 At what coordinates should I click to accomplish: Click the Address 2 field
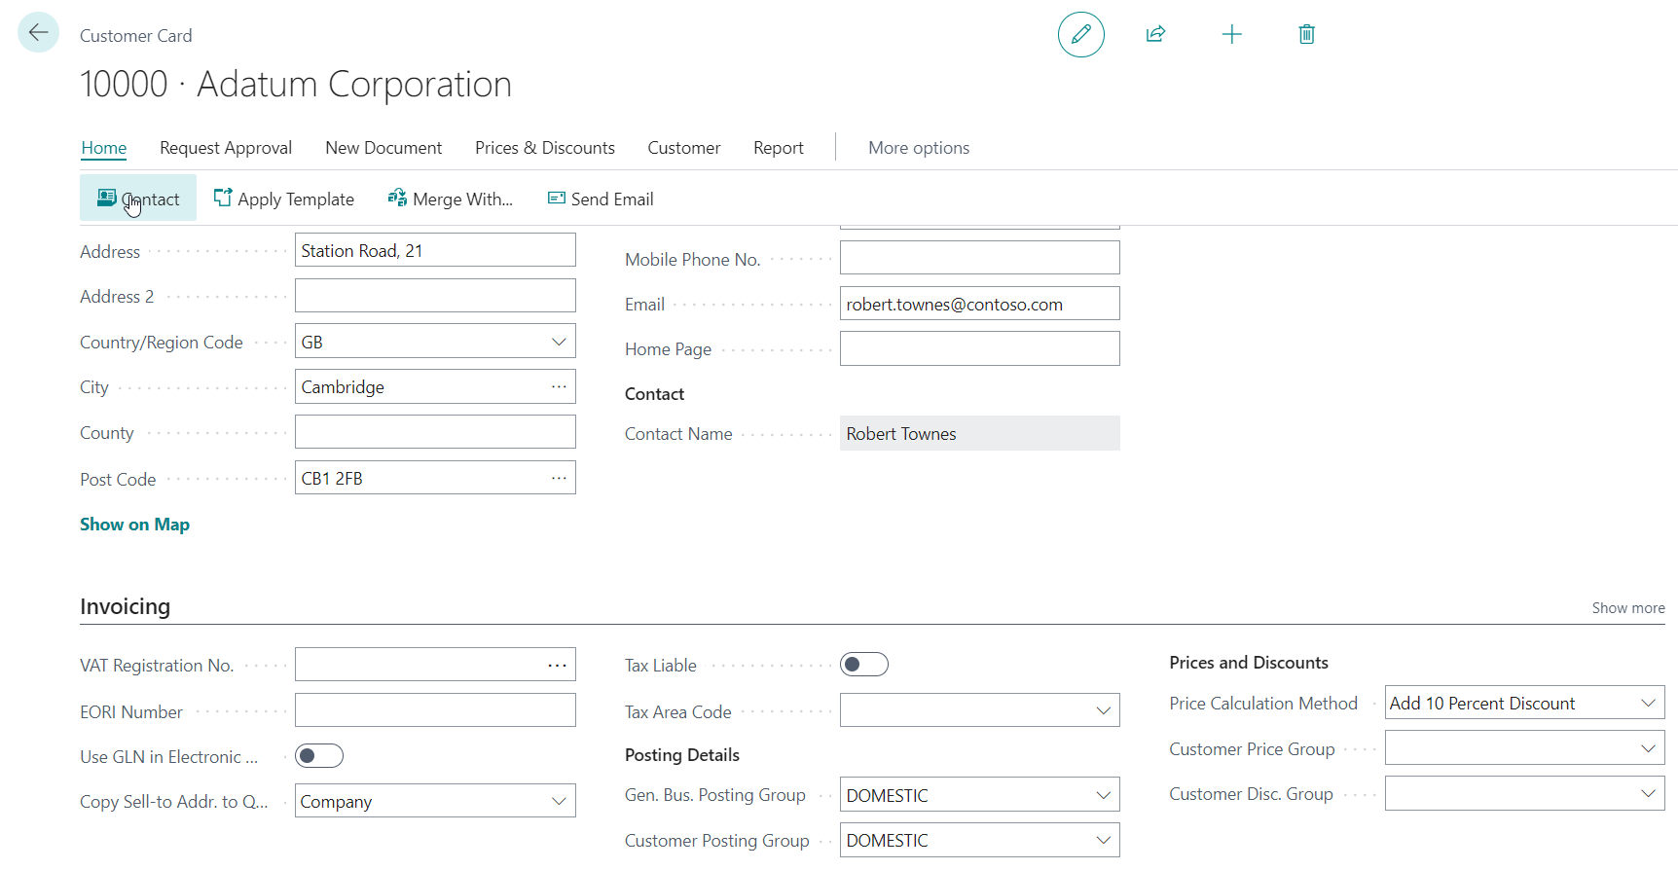click(x=435, y=296)
